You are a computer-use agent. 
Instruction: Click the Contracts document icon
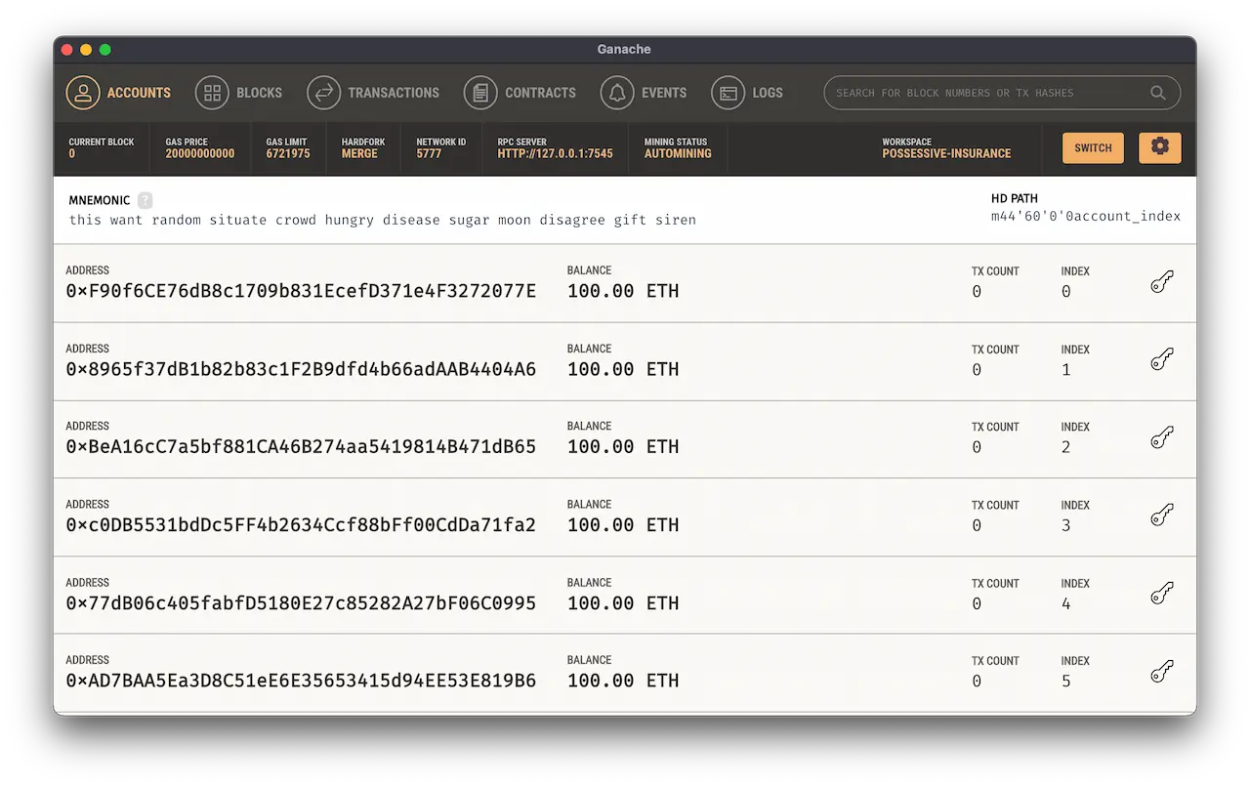[480, 93]
